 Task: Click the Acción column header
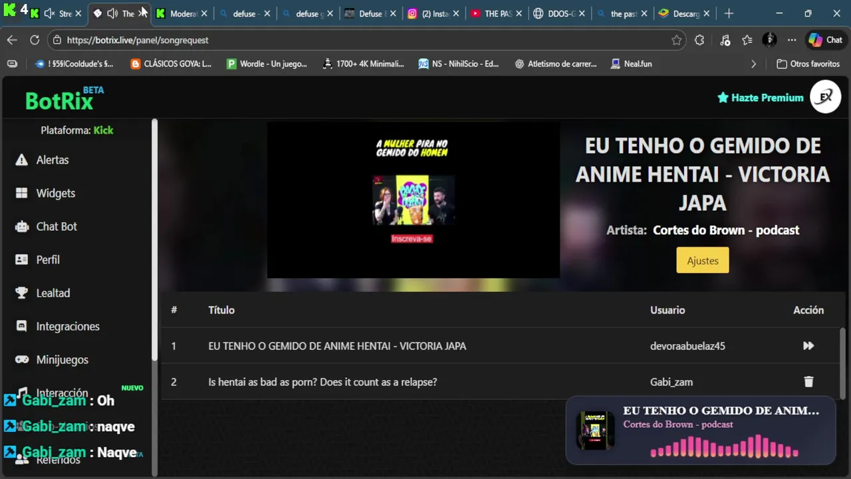click(x=808, y=310)
